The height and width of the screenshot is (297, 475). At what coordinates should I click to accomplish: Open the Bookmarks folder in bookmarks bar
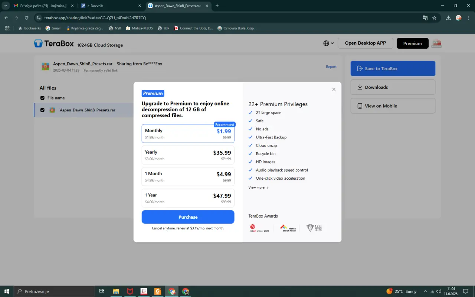click(x=29, y=28)
